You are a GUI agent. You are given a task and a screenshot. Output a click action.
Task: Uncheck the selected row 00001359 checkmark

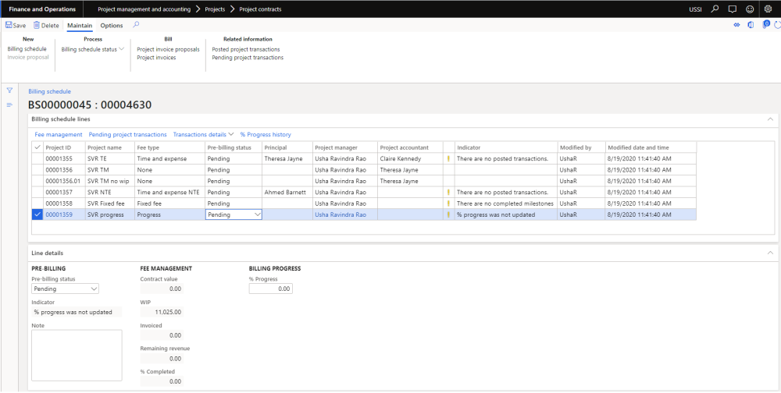pyautogui.click(x=37, y=214)
